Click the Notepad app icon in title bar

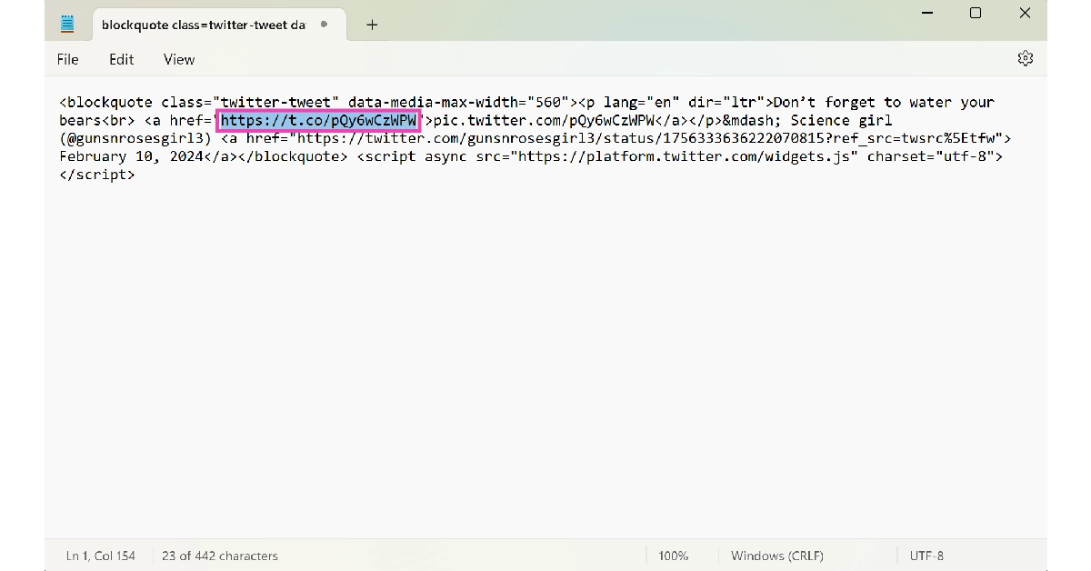(67, 25)
